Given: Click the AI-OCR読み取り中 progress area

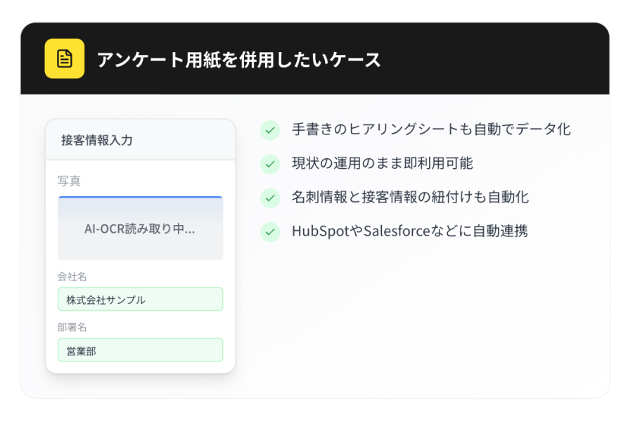Looking at the screenshot, I should click(139, 226).
